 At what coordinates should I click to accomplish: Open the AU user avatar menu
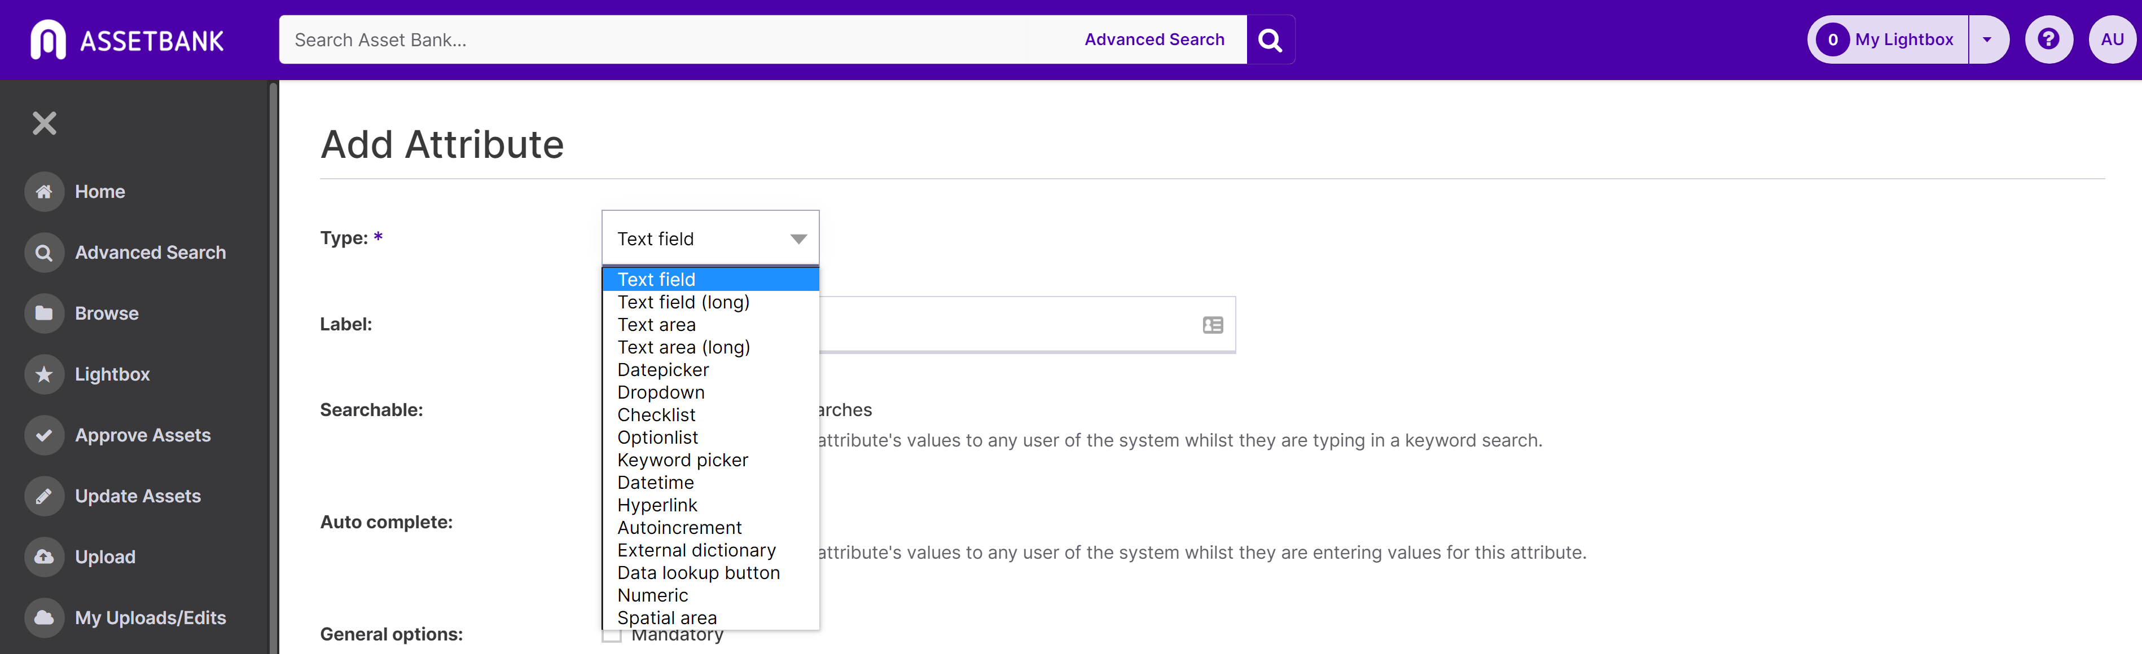(2111, 40)
